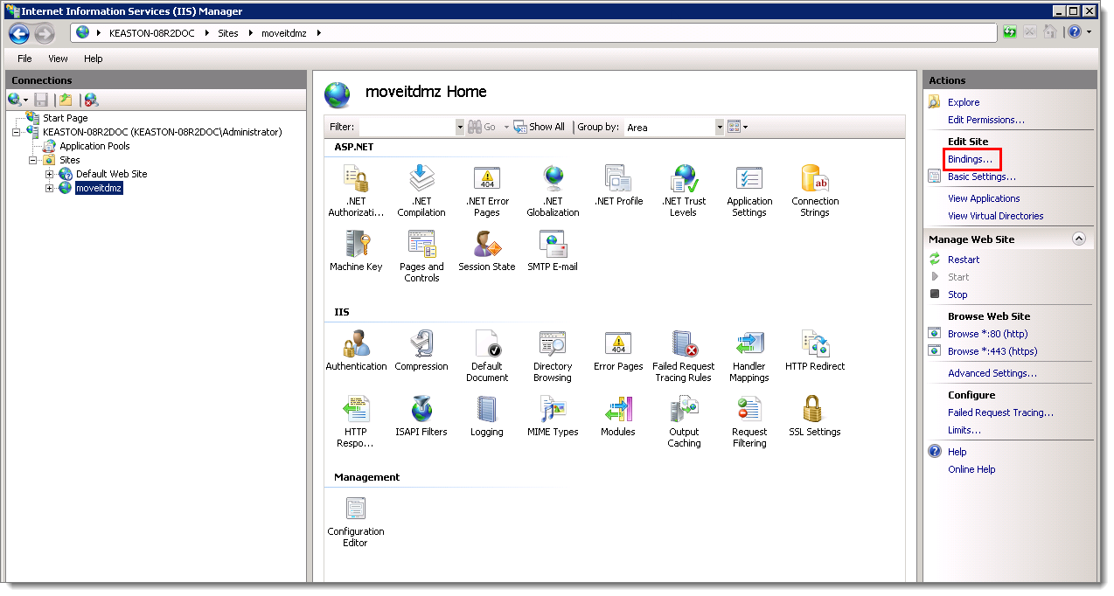This screenshot has width=1114, height=596.
Task: Open the Help menu
Action: 93,59
